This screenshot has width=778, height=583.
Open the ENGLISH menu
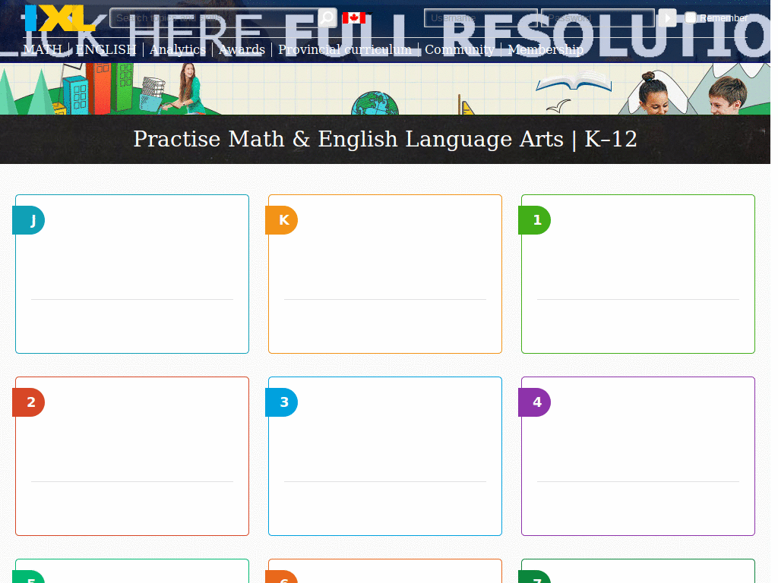click(x=106, y=49)
